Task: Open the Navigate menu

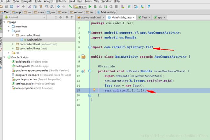Action: point(27,1)
